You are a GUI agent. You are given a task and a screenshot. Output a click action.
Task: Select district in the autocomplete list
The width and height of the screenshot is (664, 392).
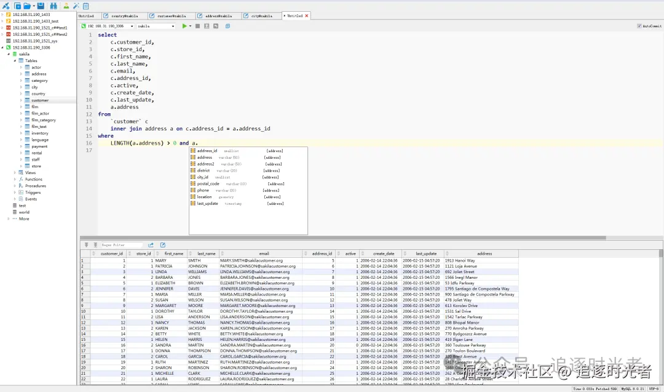coord(248,171)
